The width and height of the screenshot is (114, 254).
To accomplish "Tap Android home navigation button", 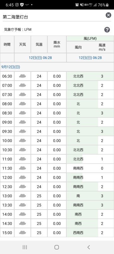I will [57, 247].
